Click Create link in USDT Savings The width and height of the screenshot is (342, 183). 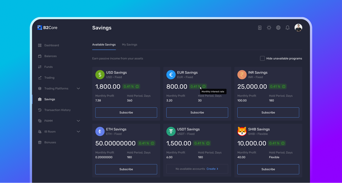tap(212, 169)
